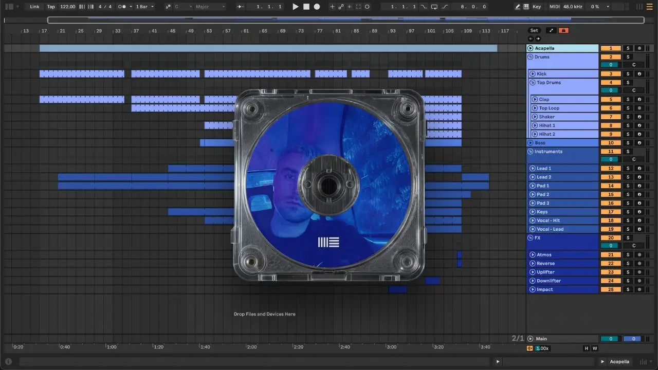Collapse the Top Drums group track
Screen dimensions: 658x370
click(533, 83)
